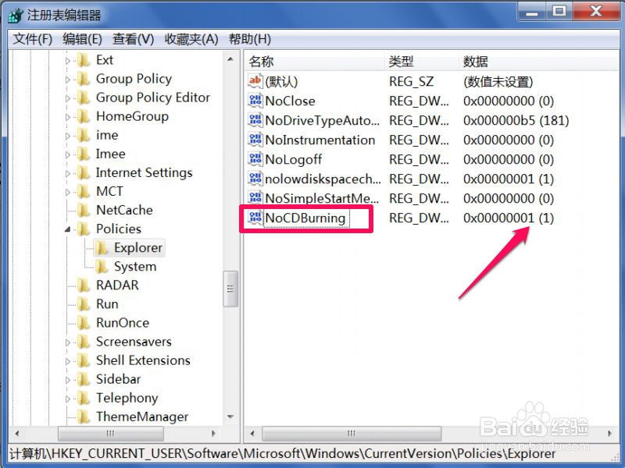The image size is (625, 468).
Task: Click the tree pane vertical scrollbar thumb
Action: pyautogui.click(x=230, y=289)
